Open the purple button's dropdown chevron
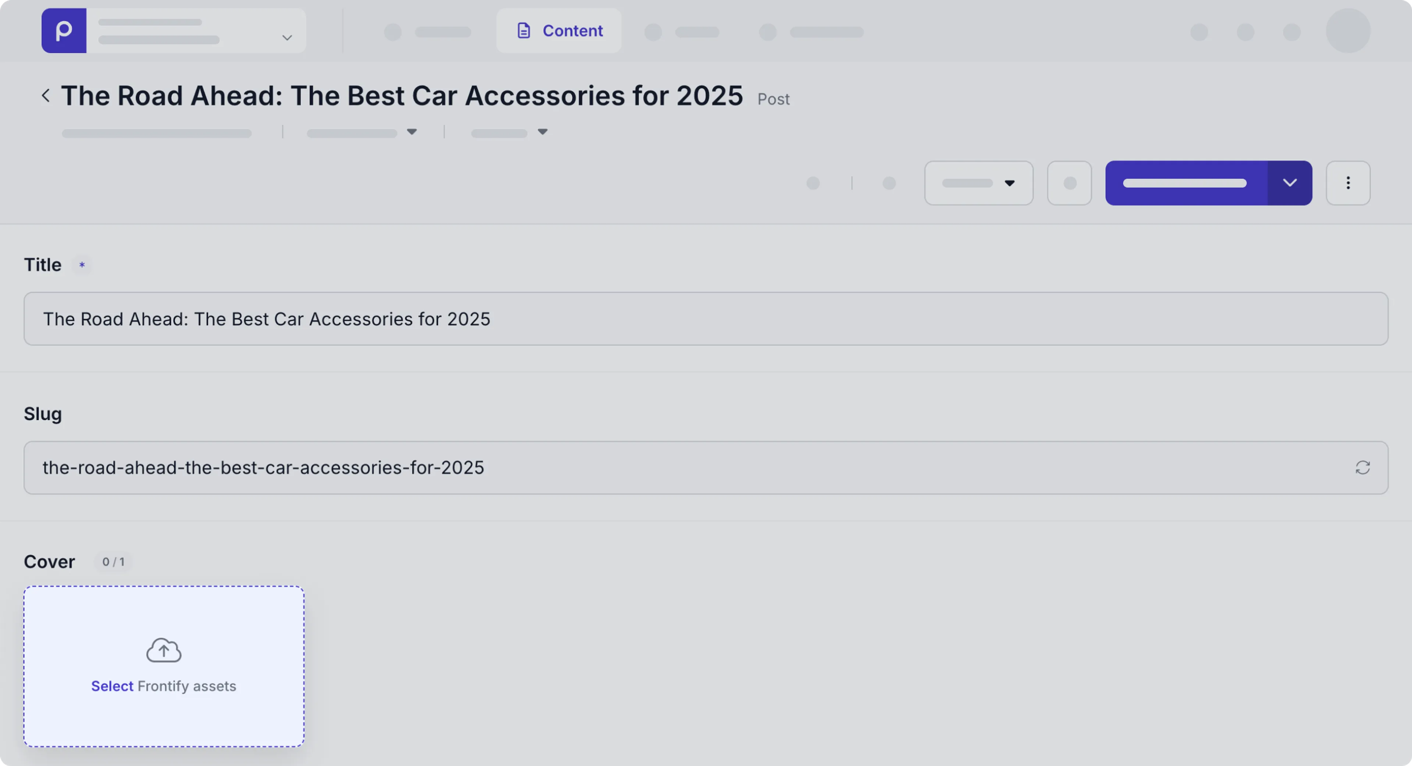This screenshot has width=1412, height=766. click(1290, 183)
